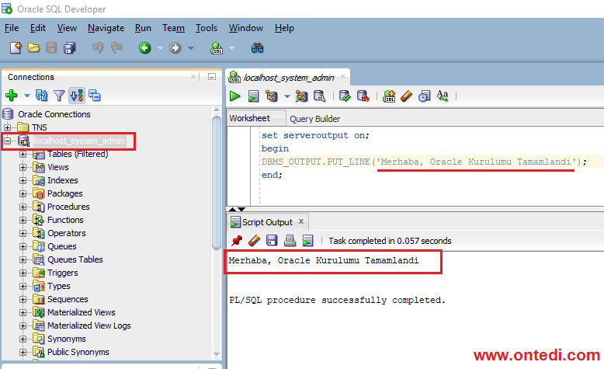The width and height of the screenshot is (604, 369).
Task: Select Materialized View Logs tree item
Action: [x=89, y=325]
